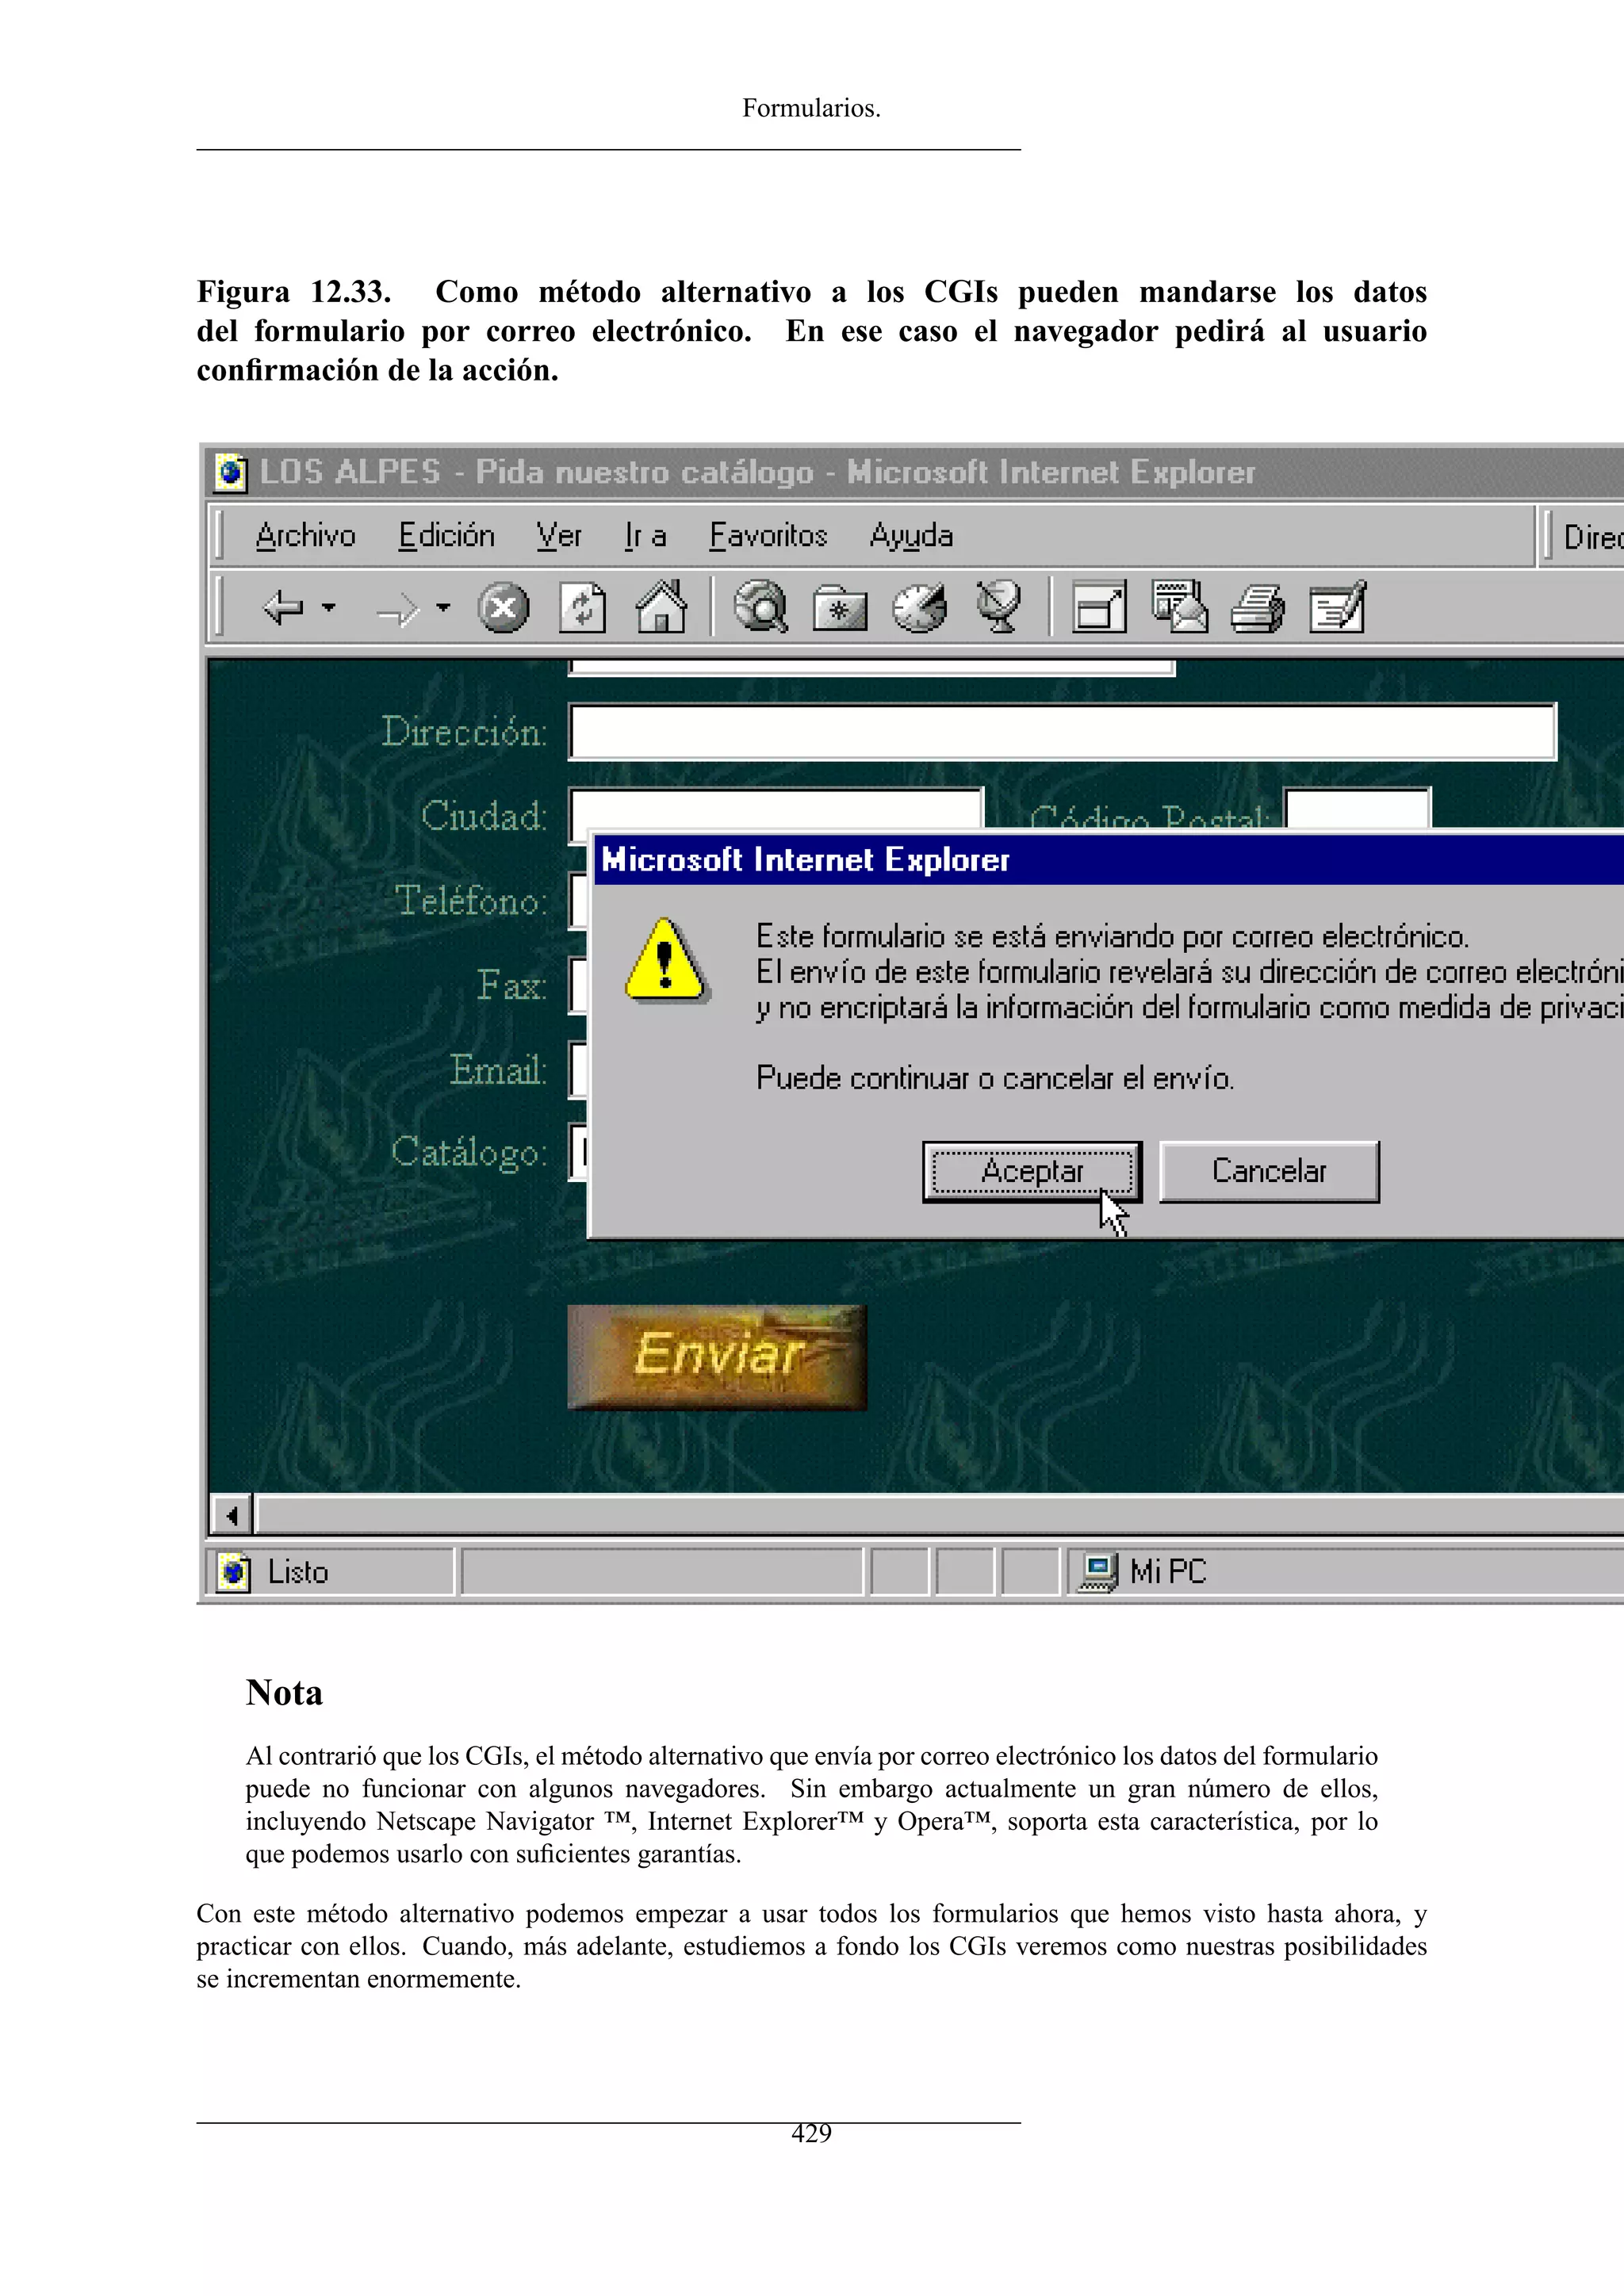Click the Back arrow toolbar button
Image resolution: width=1624 pixels, height=2296 pixels.
pos(283,607)
